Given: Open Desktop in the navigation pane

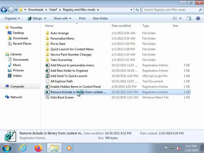Looking at the screenshot, I should point(18,33).
